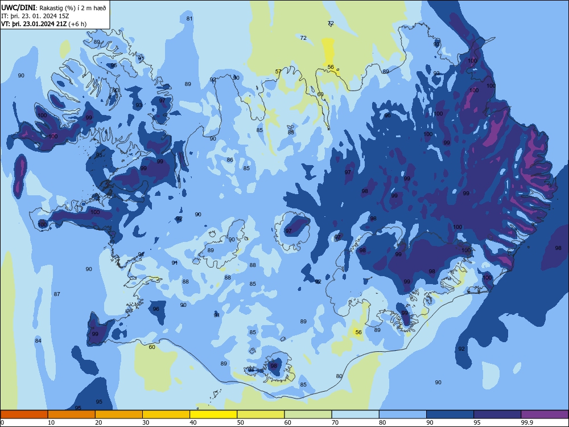Click the '0' legend tick label
This screenshot has height=427, width=569.
pyautogui.click(x=2, y=422)
